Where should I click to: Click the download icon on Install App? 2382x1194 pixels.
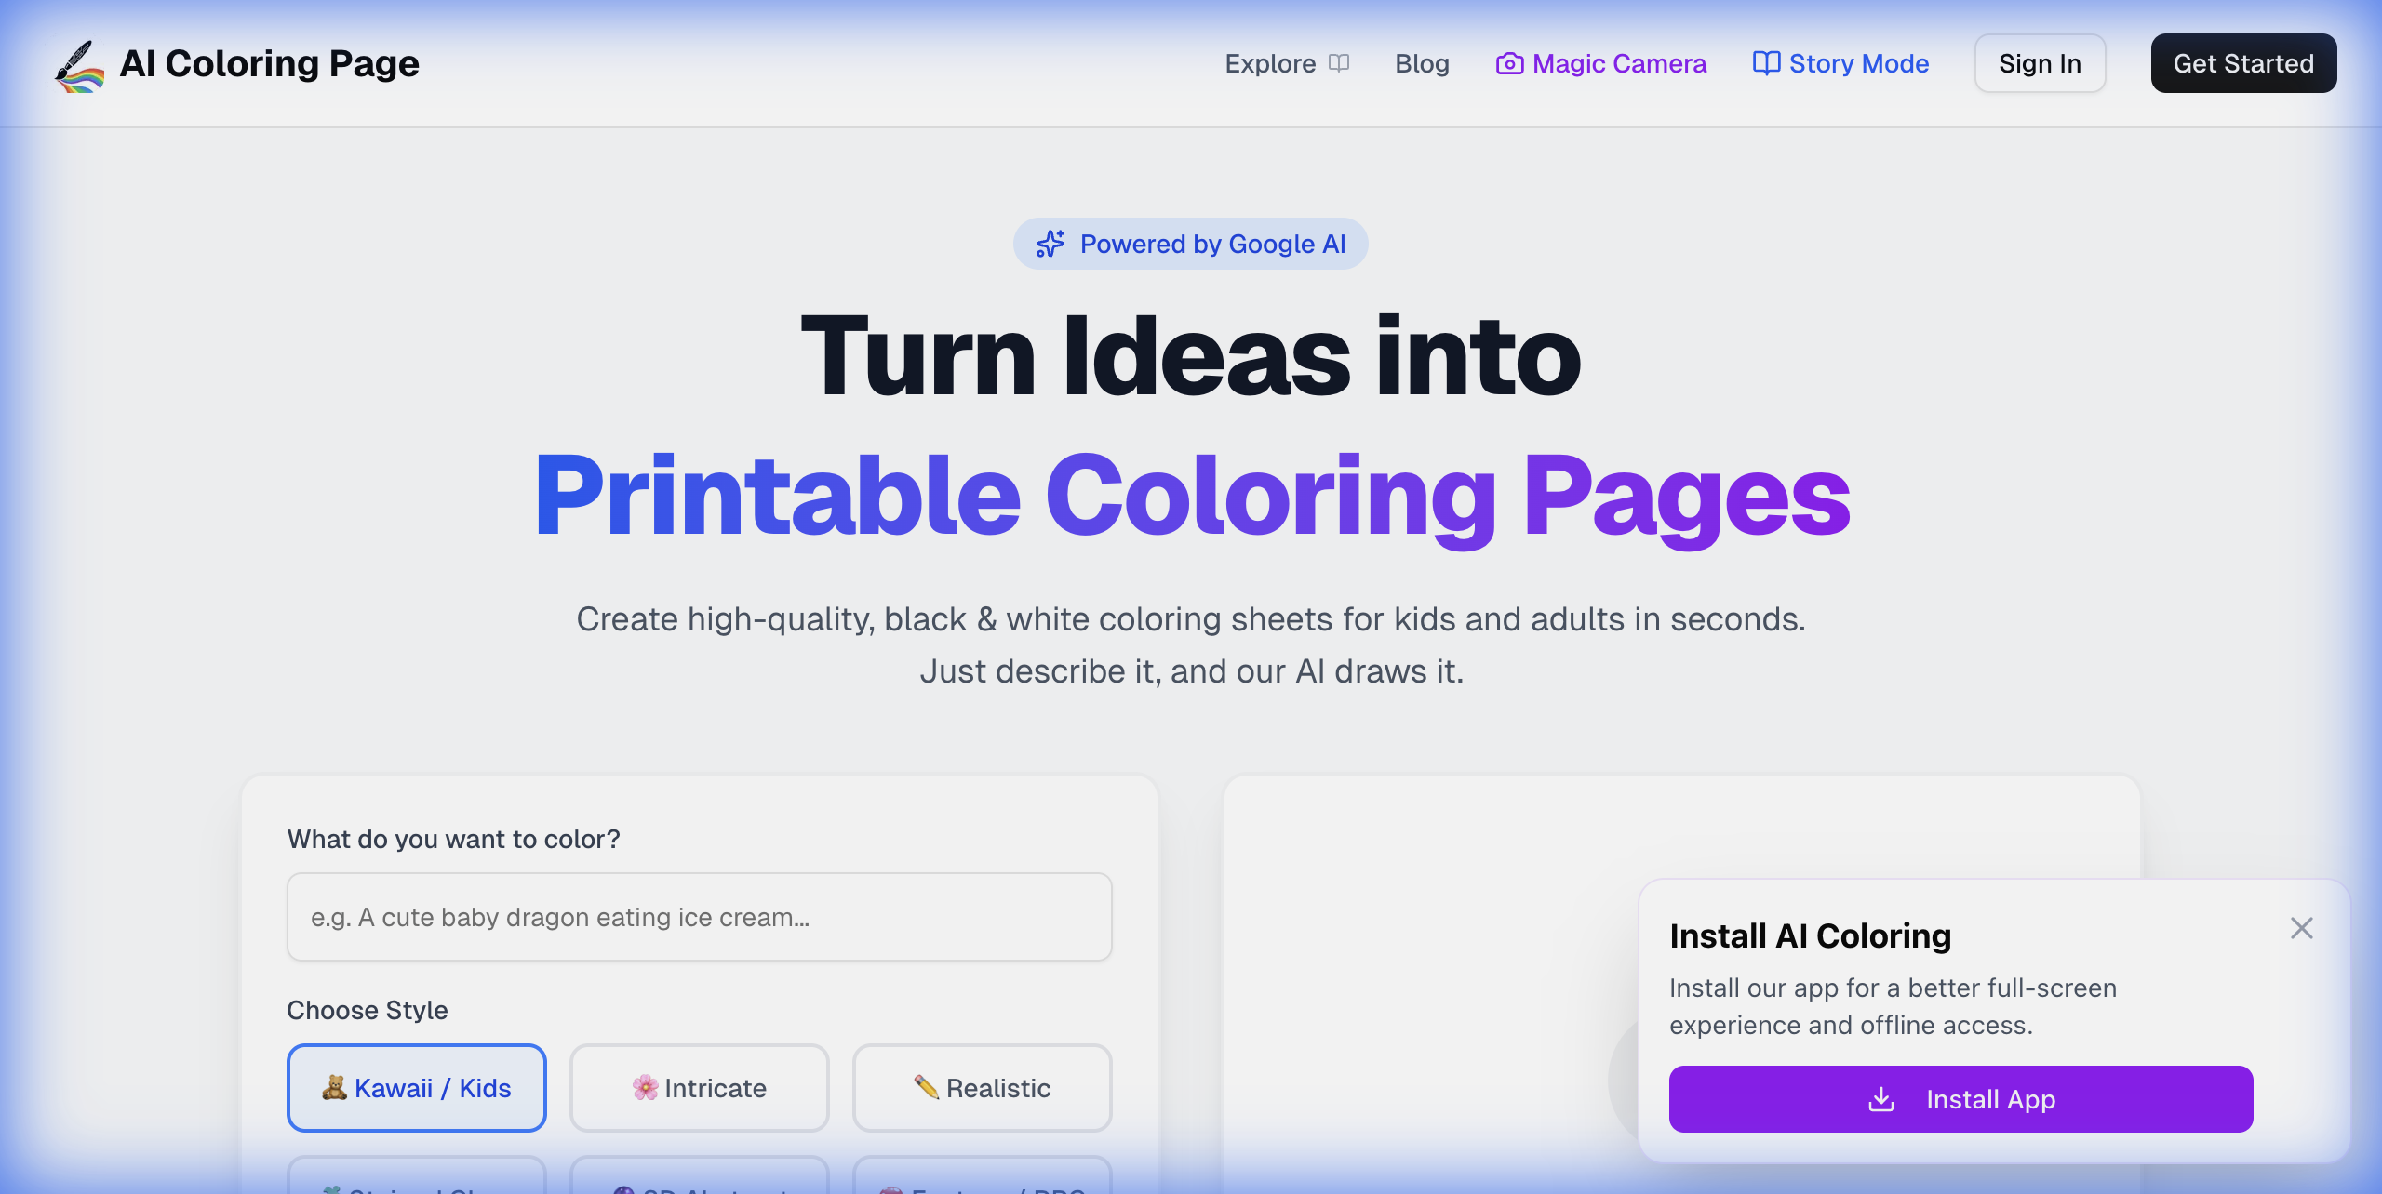coord(1881,1099)
